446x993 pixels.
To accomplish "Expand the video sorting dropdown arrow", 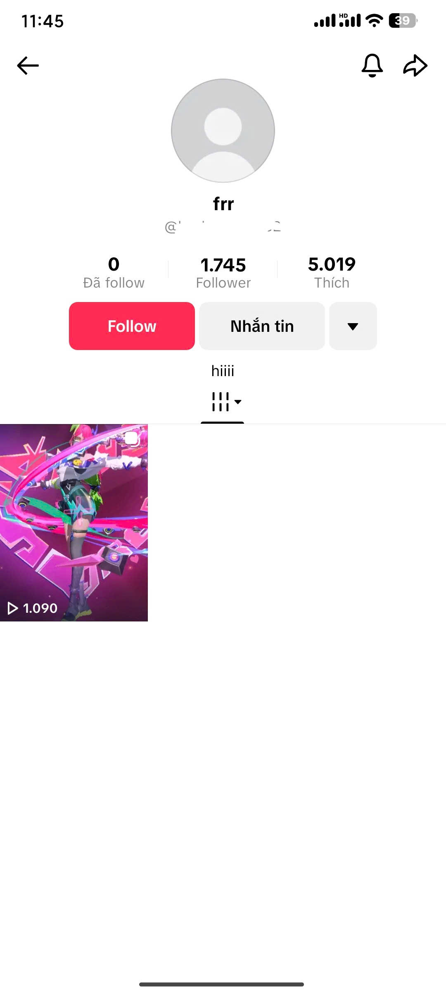I will 238,402.
